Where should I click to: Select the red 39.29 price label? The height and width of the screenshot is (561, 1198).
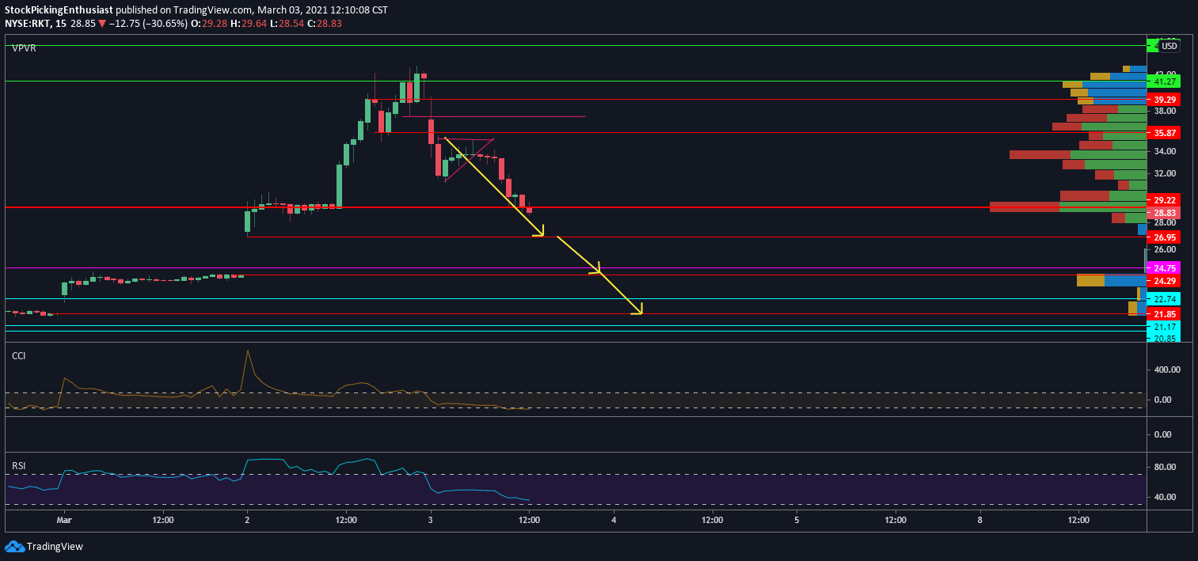pyautogui.click(x=1163, y=100)
